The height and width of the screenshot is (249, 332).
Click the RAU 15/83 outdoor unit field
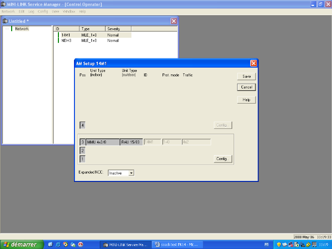131,142
